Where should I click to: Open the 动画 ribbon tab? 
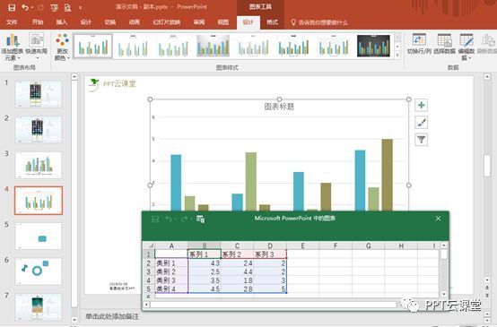tap(134, 22)
